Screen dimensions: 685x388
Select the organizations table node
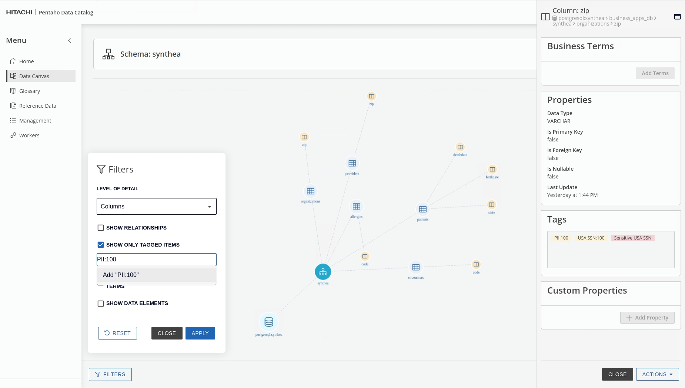[x=311, y=191]
